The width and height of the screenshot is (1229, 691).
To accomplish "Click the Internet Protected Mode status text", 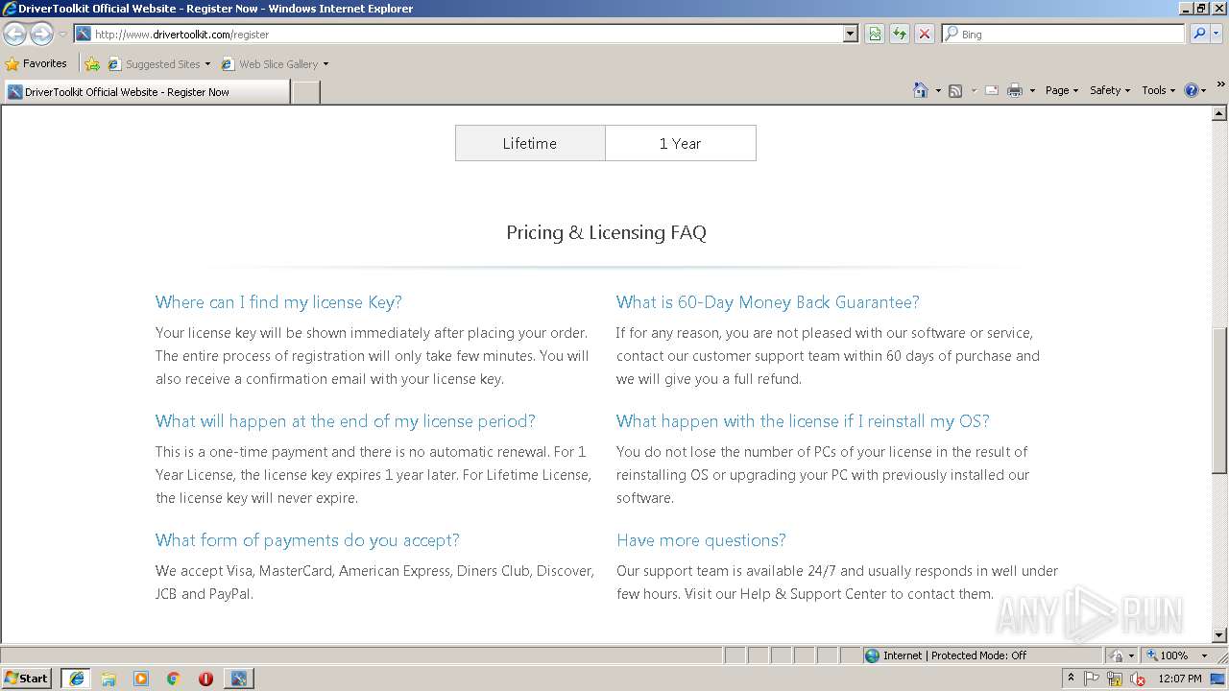I will [x=954, y=655].
